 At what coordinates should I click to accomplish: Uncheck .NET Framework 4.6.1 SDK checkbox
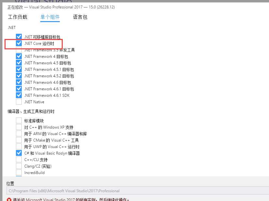[x=19, y=95]
